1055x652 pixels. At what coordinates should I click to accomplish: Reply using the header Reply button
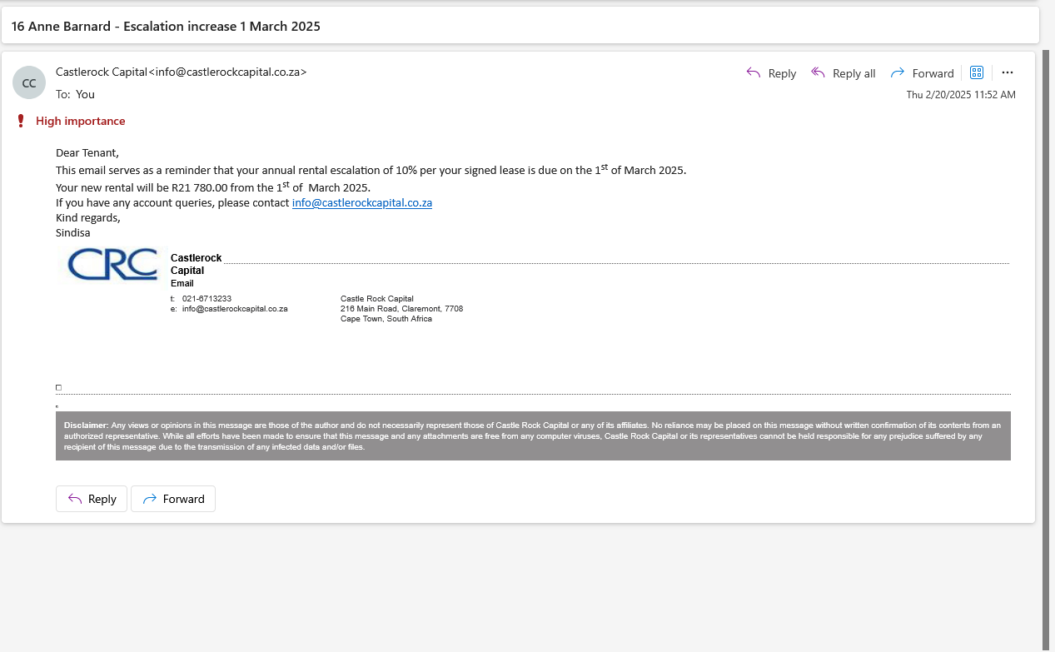pos(771,73)
